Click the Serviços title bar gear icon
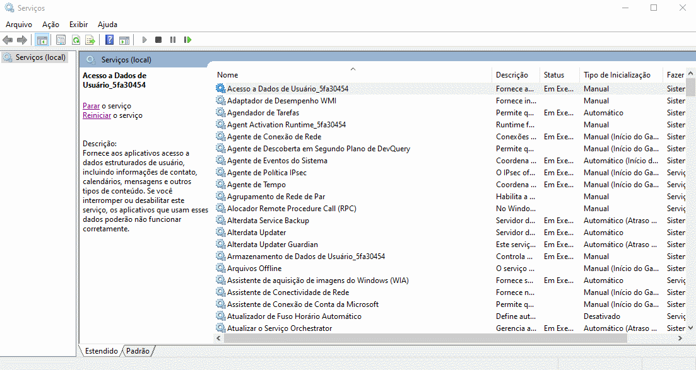The image size is (696, 370). coord(9,8)
